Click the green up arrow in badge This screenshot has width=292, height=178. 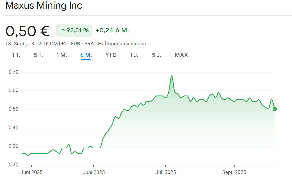pyautogui.click(x=63, y=30)
